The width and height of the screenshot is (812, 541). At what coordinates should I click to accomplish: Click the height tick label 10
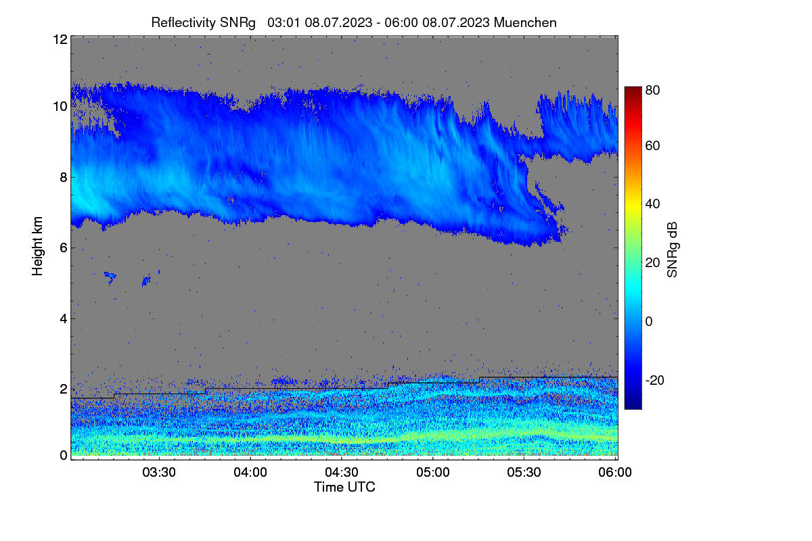pyautogui.click(x=60, y=106)
